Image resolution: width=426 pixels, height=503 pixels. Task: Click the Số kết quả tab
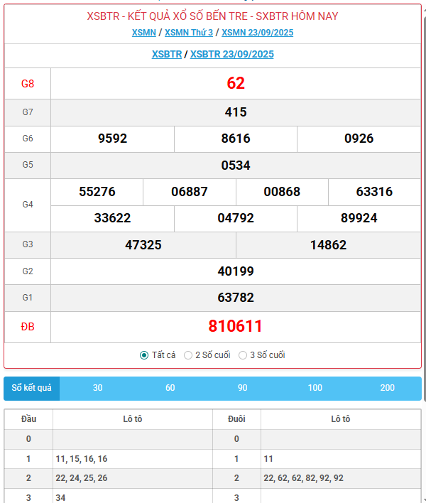point(32,388)
